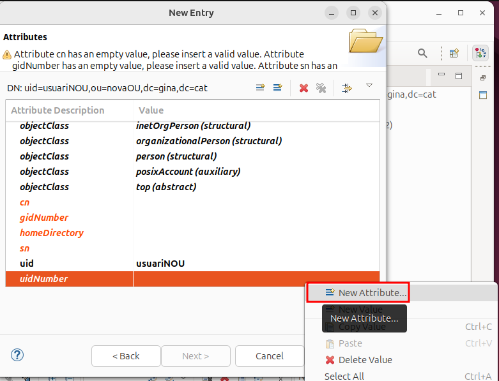Open the attributes toolbar view menu arrow

click(369, 86)
